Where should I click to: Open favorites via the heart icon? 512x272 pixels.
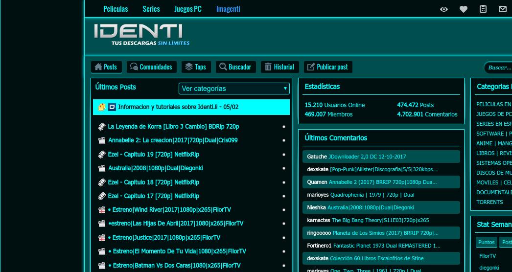[464, 9]
